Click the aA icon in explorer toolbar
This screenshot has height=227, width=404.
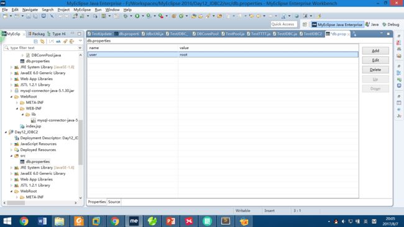pyautogui.click(x=58, y=41)
